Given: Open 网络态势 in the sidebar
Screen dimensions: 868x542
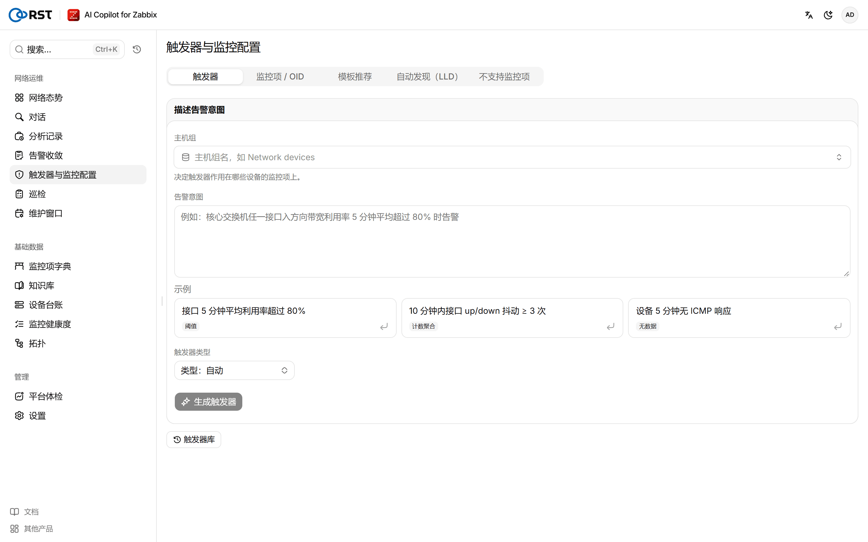Looking at the screenshot, I should [78, 98].
